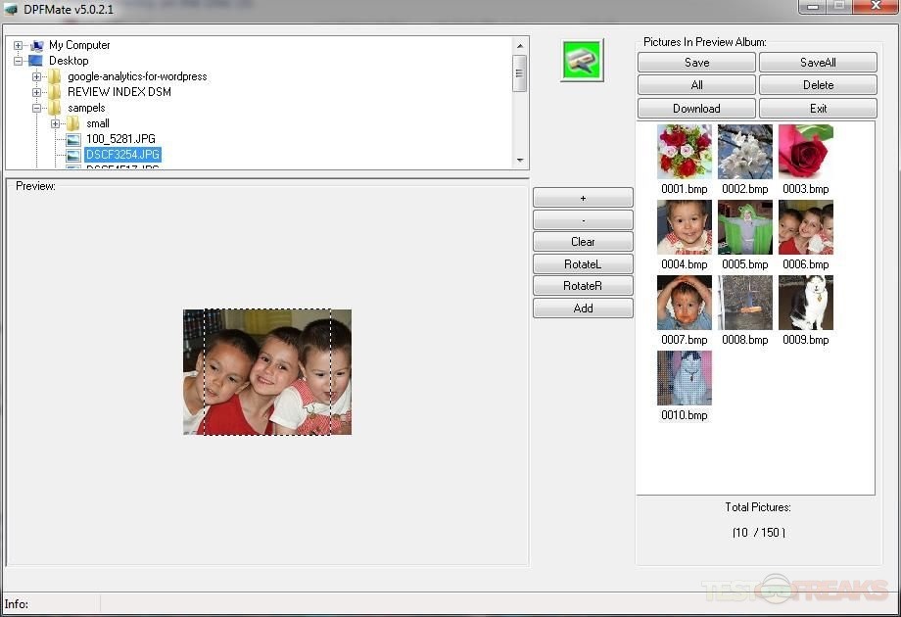The image size is (901, 617).
Task: Collapse the Desktop tree node
Action: coord(19,61)
